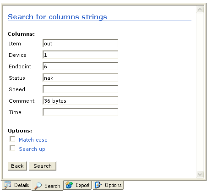Focus the Endpoint input field
Screen dimensions: 207x193
[x=80, y=66]
